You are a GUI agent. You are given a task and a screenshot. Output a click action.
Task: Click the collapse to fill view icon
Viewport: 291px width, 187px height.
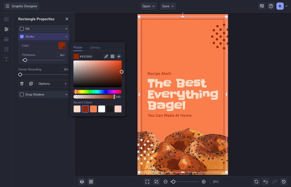[x=157, y=182]
